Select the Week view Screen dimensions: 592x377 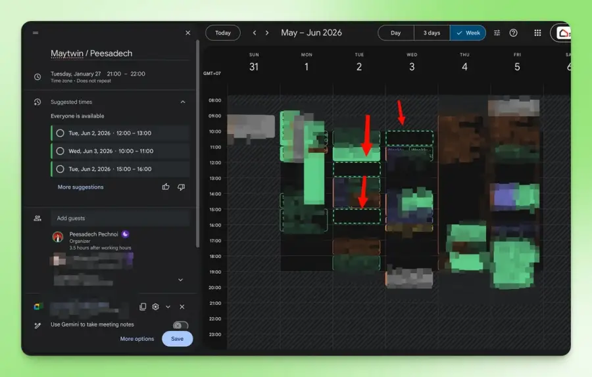coord(468,33)
